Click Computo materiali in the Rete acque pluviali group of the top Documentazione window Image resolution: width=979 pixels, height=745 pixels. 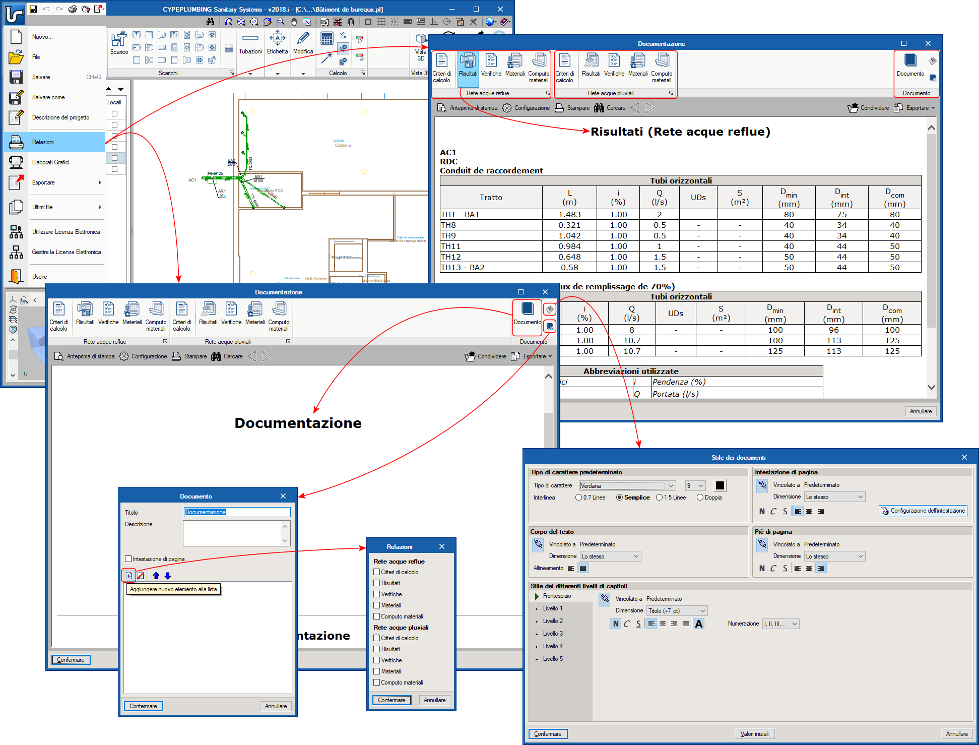[662, 69]
